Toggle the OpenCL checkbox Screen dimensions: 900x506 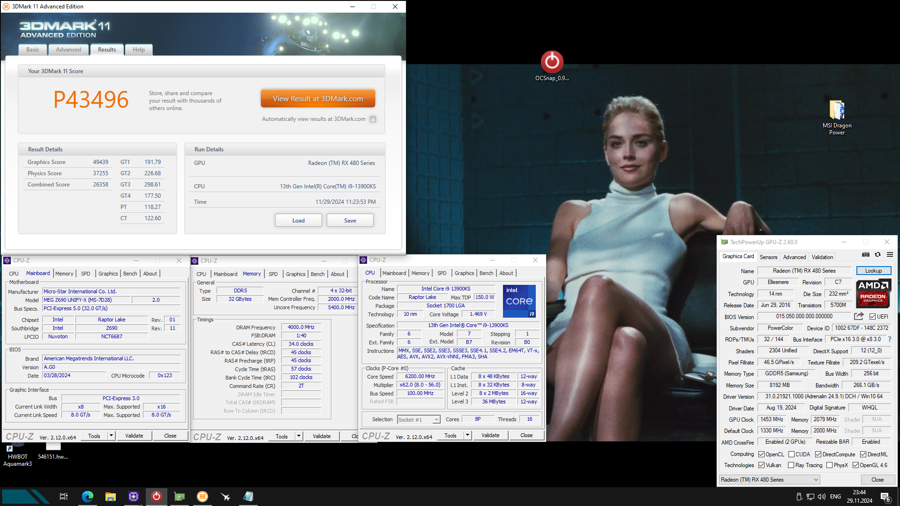click(762, 454)
